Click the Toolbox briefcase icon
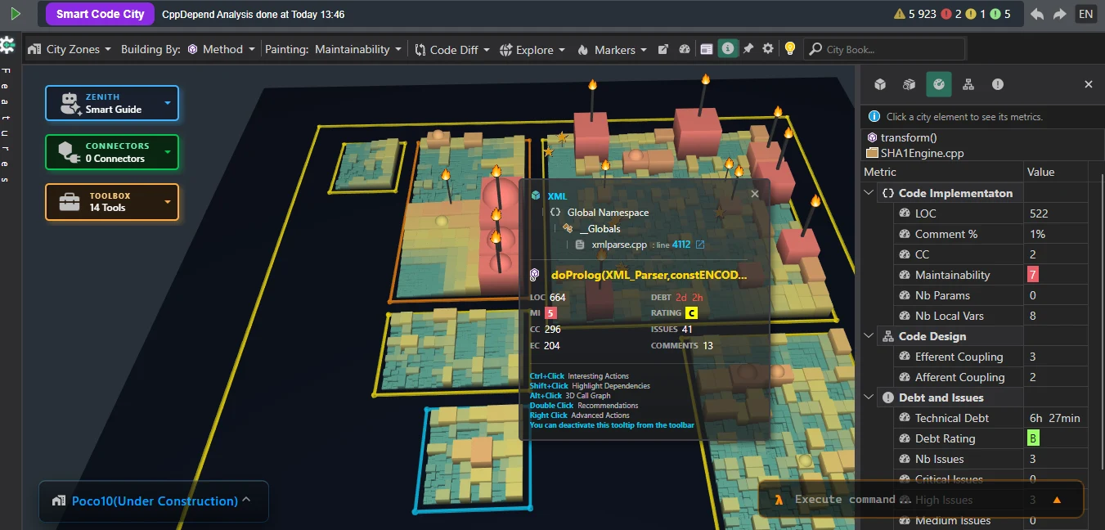 click(x=70, y=201)
